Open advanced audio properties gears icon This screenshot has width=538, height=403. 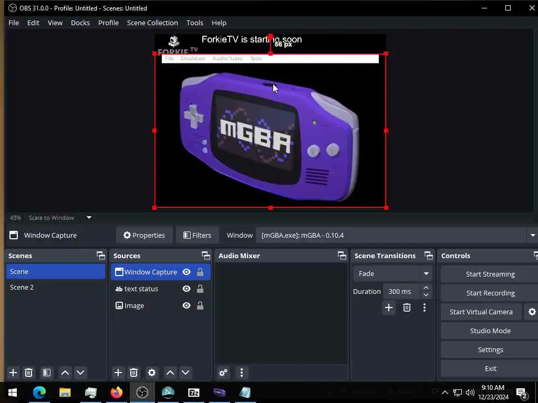pos(223,373)
